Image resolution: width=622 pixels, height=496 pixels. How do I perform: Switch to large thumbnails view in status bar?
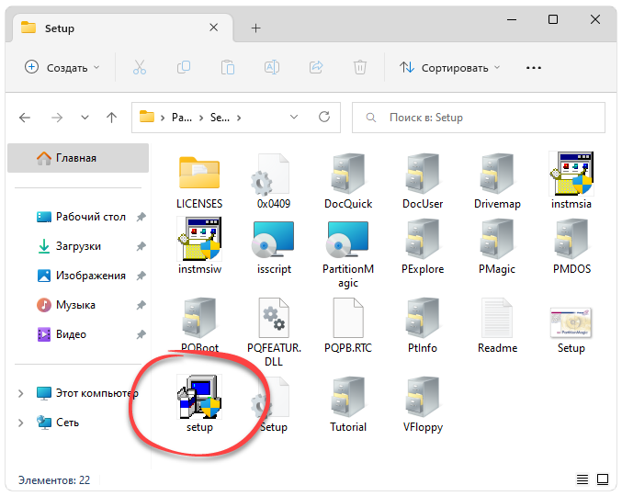click(602, 479)
